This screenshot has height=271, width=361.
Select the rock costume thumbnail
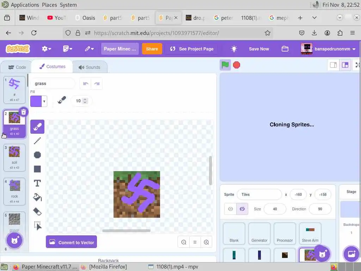tap(14, 192)
